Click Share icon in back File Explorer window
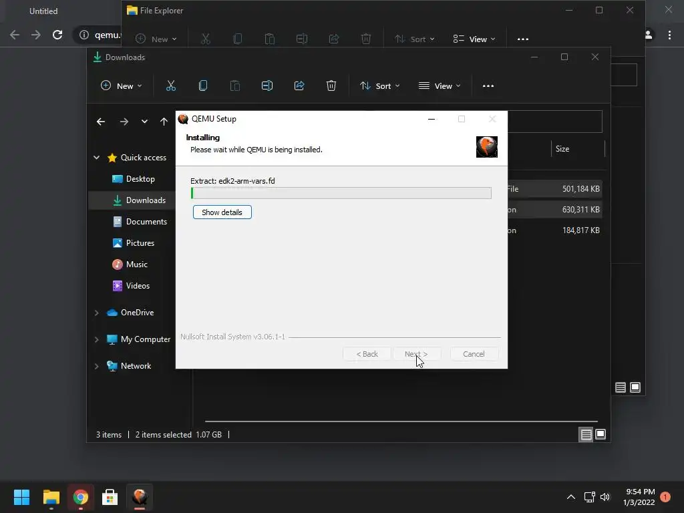 [334, 39]
